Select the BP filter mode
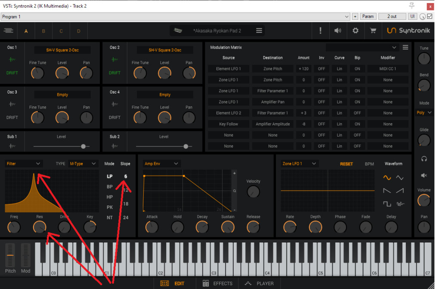This screenshot has width=439, height=289. tap(109, 186)
